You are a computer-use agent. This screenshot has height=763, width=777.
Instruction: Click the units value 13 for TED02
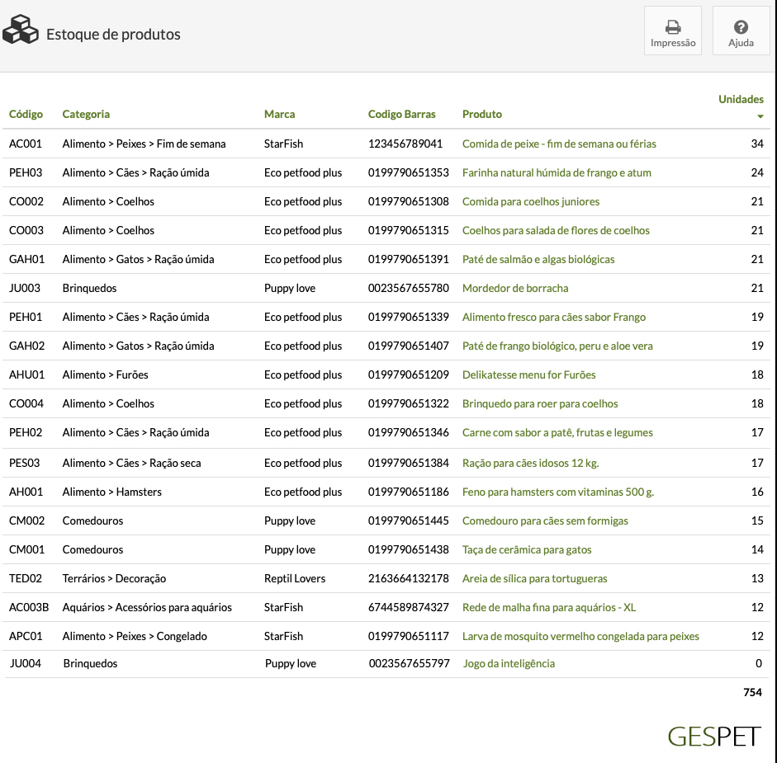[x=757, y=578]
